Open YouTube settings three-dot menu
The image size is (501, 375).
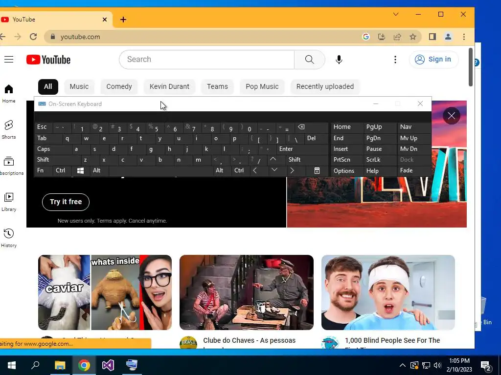tap(395, 60)
